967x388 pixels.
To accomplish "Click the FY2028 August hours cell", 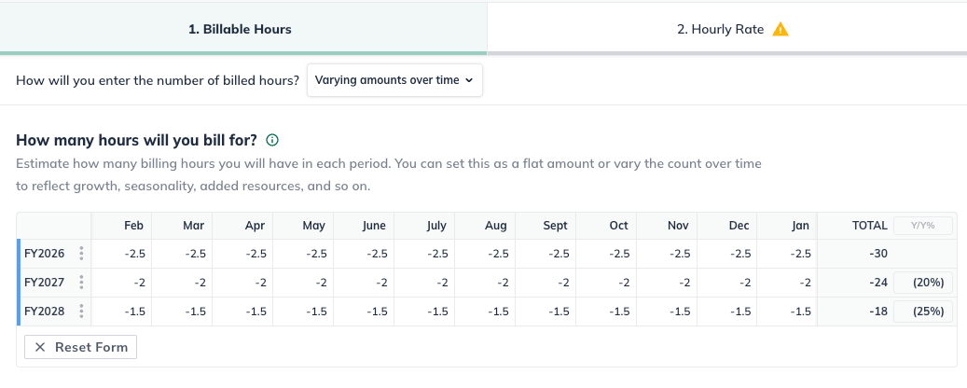I will (x=486, y=312).
